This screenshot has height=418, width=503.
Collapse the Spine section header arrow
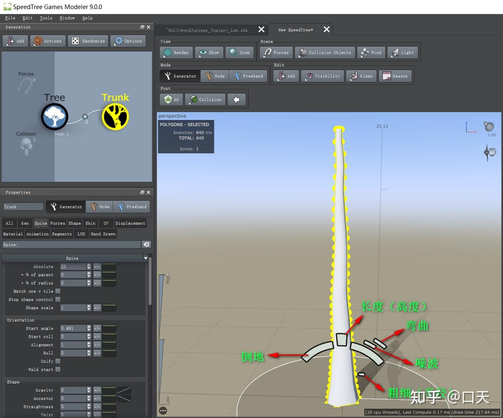145,258
